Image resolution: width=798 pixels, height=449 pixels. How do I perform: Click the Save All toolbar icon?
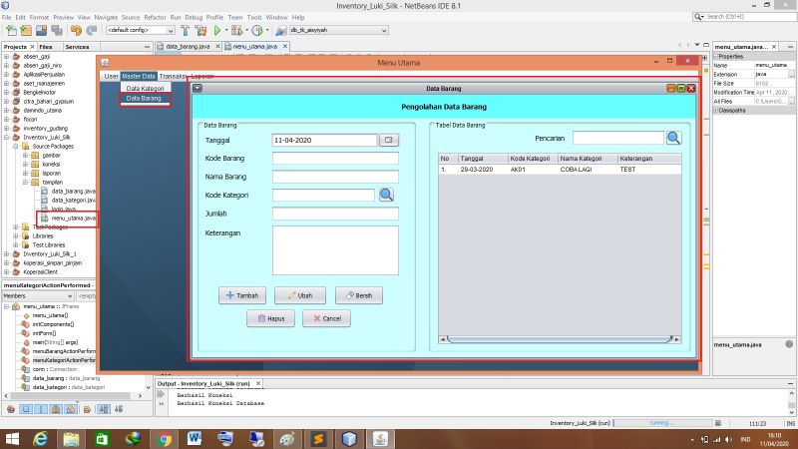(57, 31)
